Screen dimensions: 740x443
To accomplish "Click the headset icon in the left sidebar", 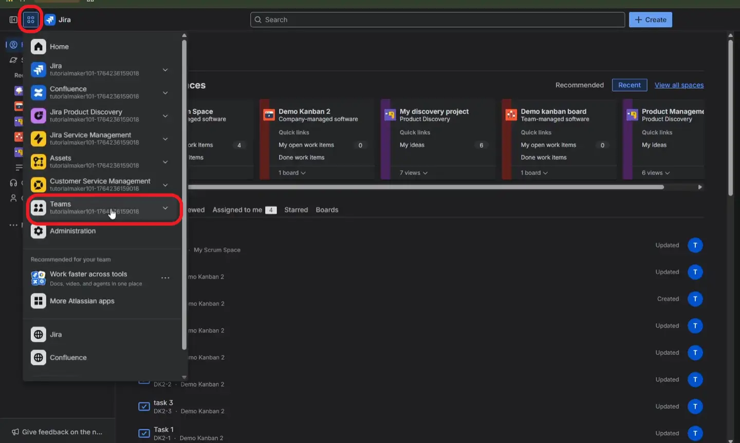I will click(x=13, y=183).
